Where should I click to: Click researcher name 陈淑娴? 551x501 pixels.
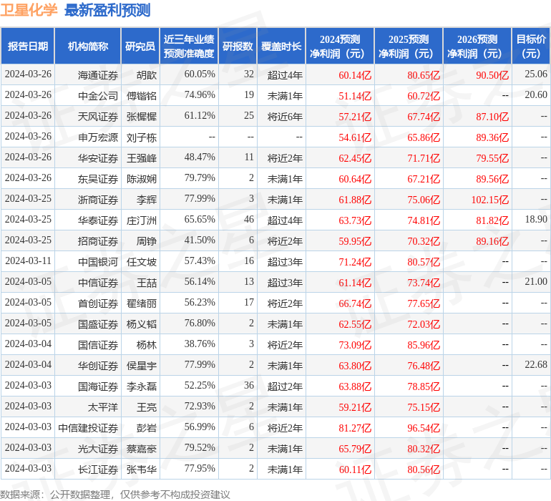(142, 179)
